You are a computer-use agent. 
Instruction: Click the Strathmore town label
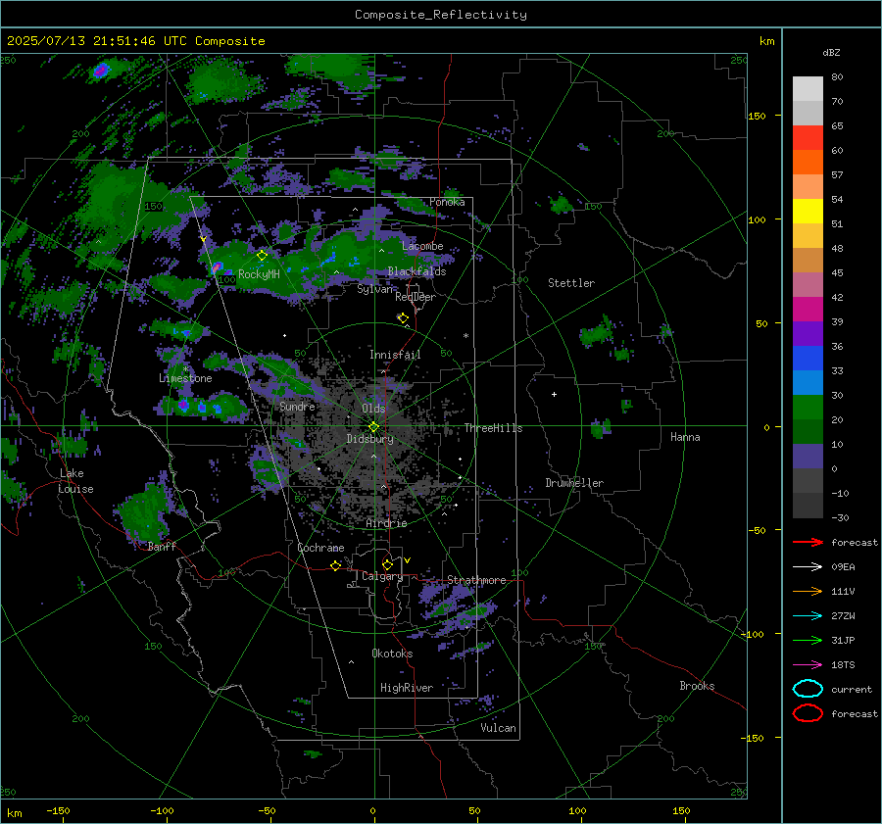[476, 580]
